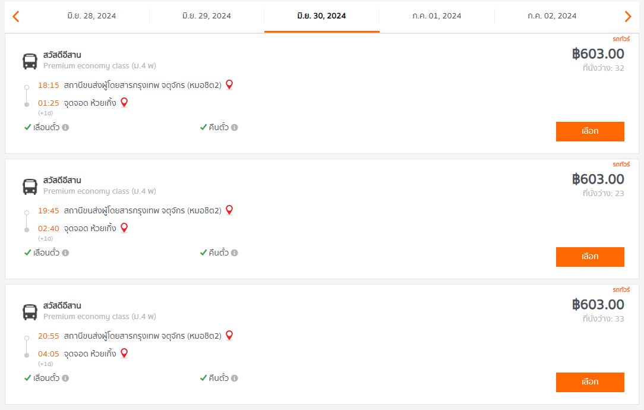Choose the 18:15 trip with เลือก button
This screenshot has height=410, width=644.
pos(590,131)
